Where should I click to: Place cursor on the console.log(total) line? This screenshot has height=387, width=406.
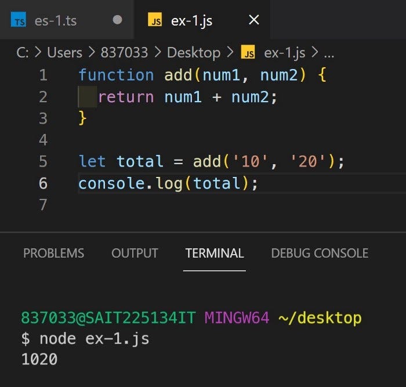(x=168, y=183)
